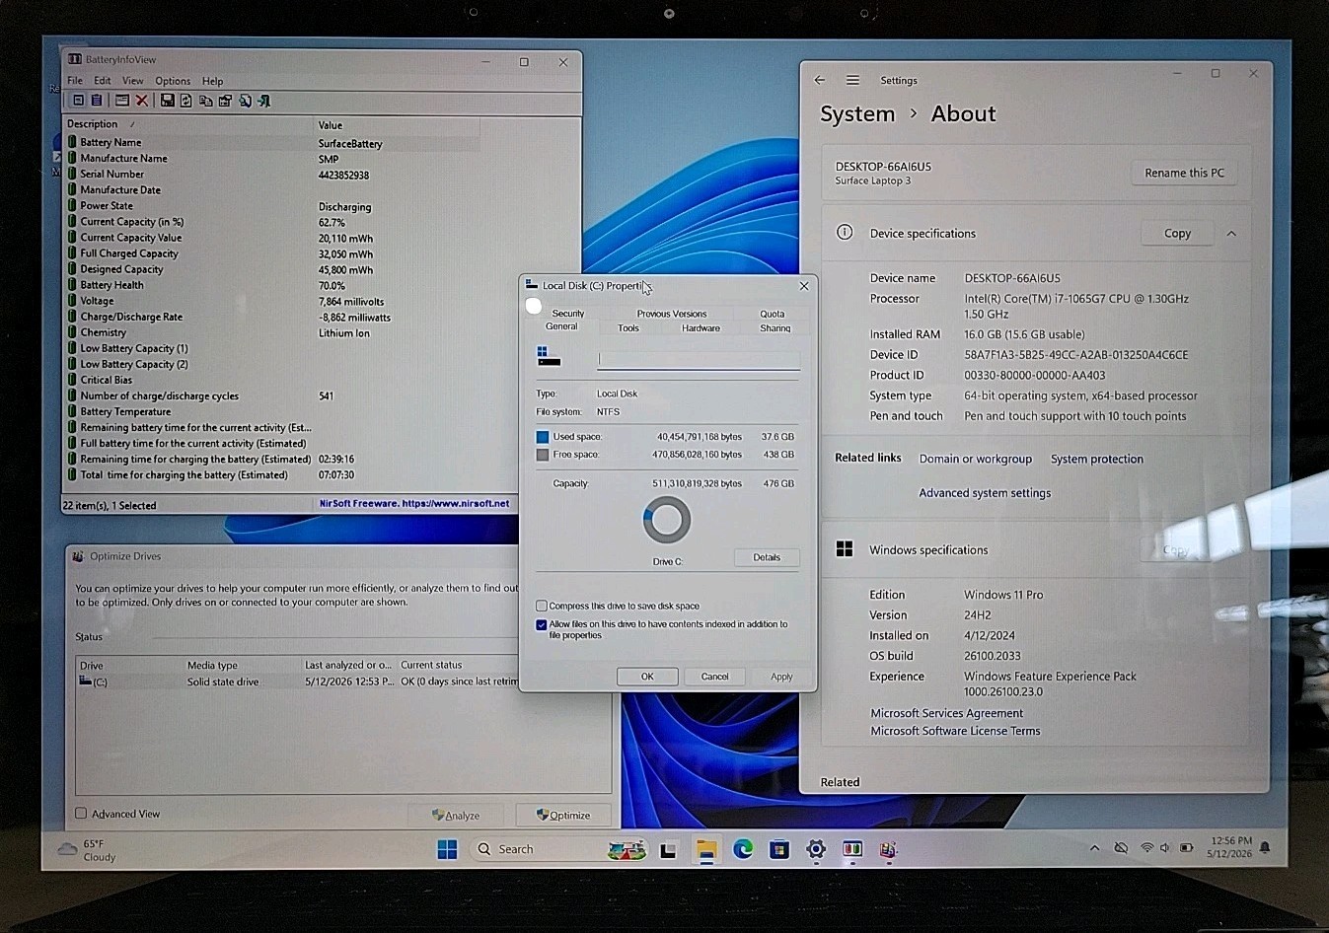Click Analyze button in Optimize Drives

(x=456, y=816)
